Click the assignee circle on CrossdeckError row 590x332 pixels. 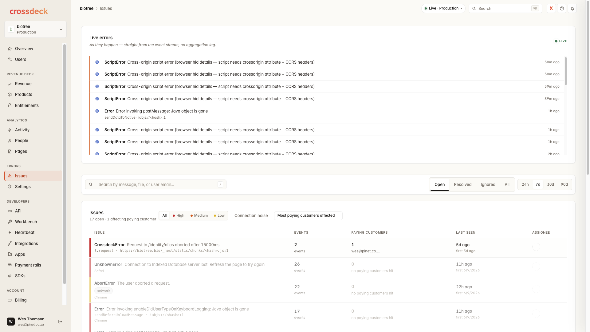[536, 247]
